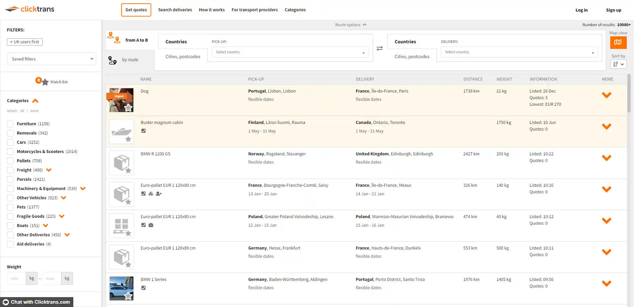Screen dimensions: 634x307
Task: Open Chat with Clicktrans.com widget
Action: 37,302
